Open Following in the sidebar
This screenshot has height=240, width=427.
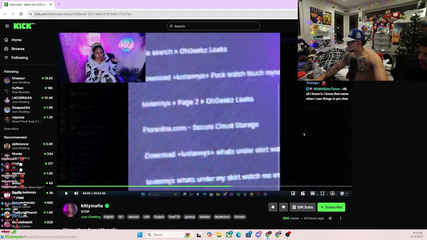[20, 58]
